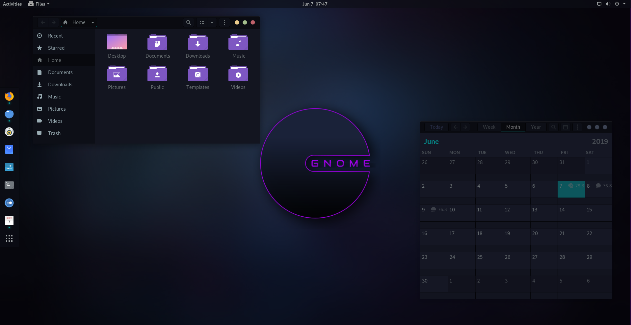Select Recent in sidebar

[x=64, y=36]
